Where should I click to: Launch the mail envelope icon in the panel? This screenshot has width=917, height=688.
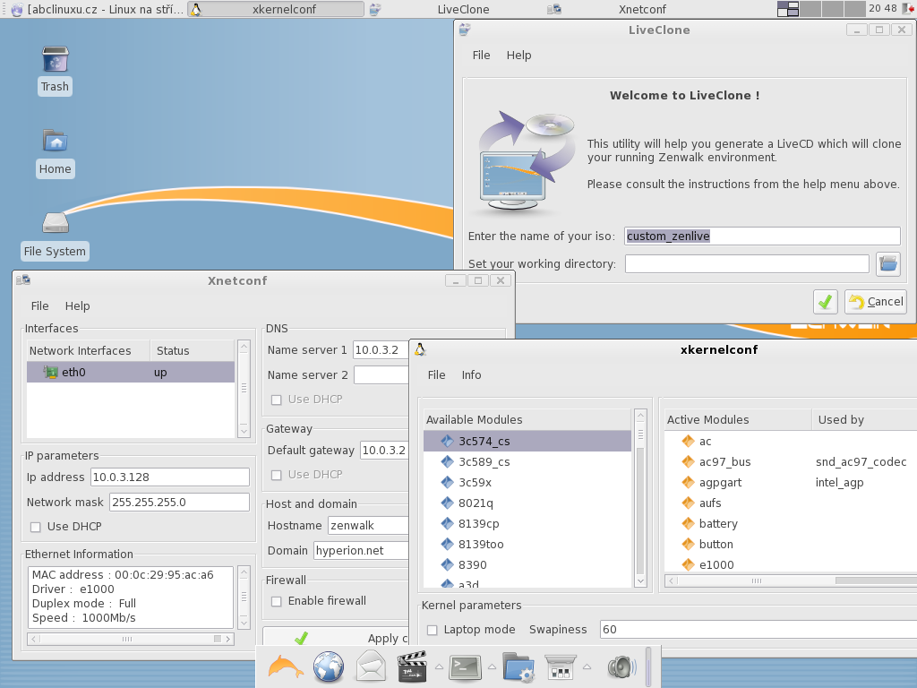click(371, 667)
